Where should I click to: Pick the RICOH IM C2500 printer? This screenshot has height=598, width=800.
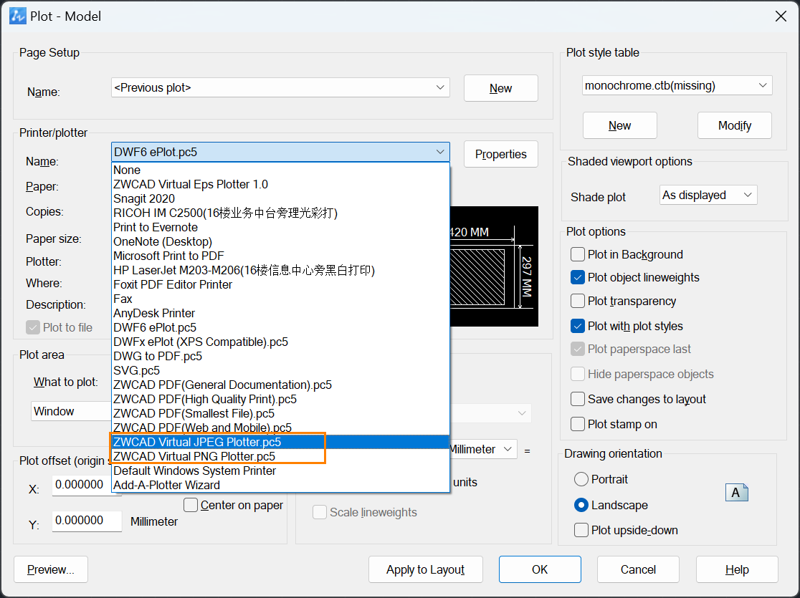[x=280, y=213]
